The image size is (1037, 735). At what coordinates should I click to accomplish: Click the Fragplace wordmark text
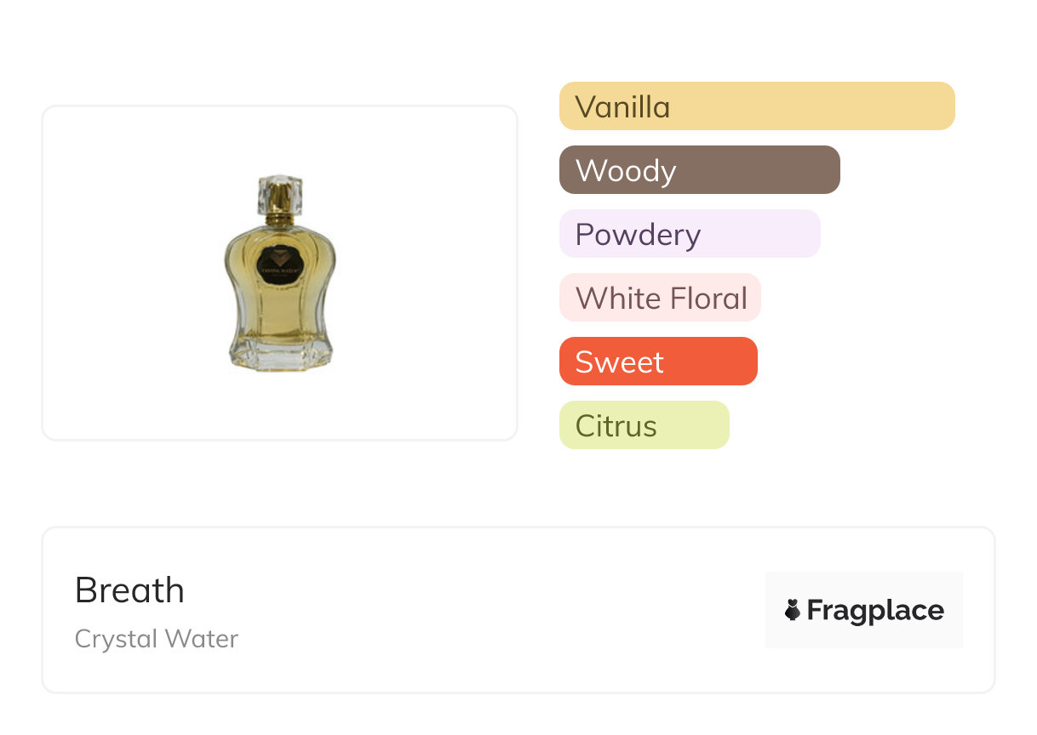pyautogui.click(x=875, y=610)
